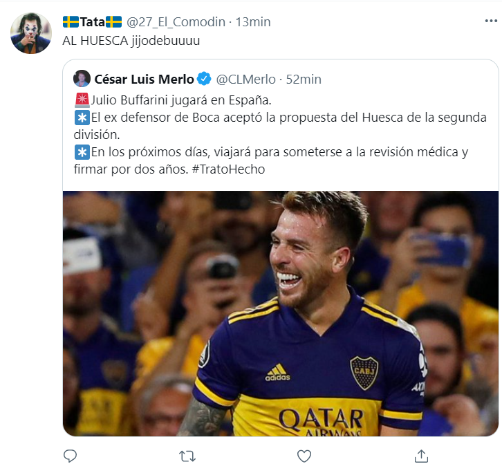This screenshot has width=502, height=473.
Task: Open the share tweet icon
Action: click(x=420, y=456)
